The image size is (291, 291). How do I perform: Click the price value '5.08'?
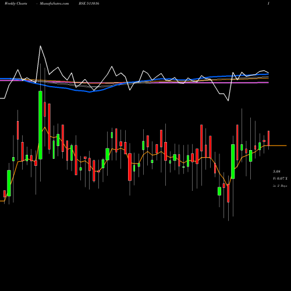pyautogui.click(x=276, y=172)
